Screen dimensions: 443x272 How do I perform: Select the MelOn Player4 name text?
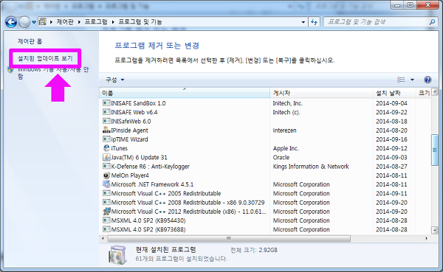[x=130, y=175]
